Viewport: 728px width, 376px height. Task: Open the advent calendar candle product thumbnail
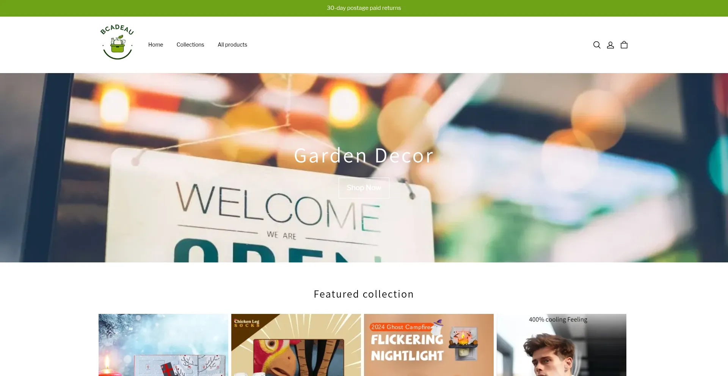pyautogui.click(x=163, y=345)
